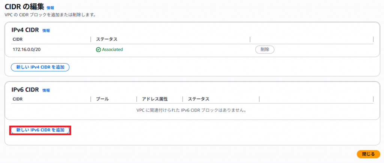Open the 情報 link next to IPv6 CIDR
Image resolution: width=384 pixels, height=163 pixels.
(x=46, y=90)
